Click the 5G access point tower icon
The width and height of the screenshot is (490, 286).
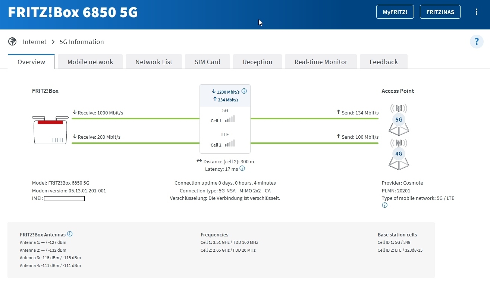399,119
